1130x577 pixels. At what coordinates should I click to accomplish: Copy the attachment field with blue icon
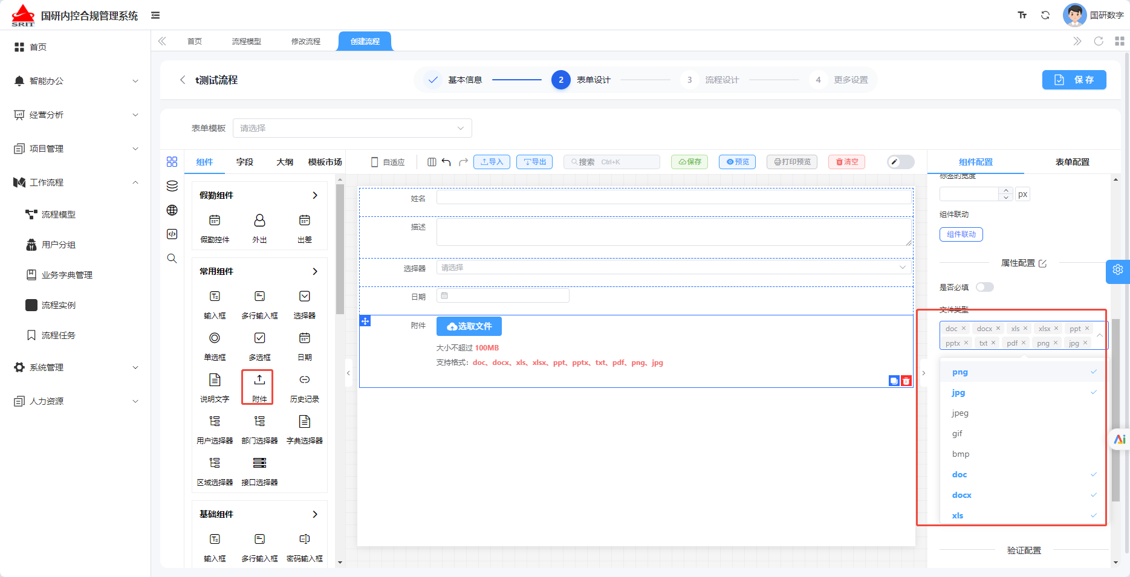point(894,381)
